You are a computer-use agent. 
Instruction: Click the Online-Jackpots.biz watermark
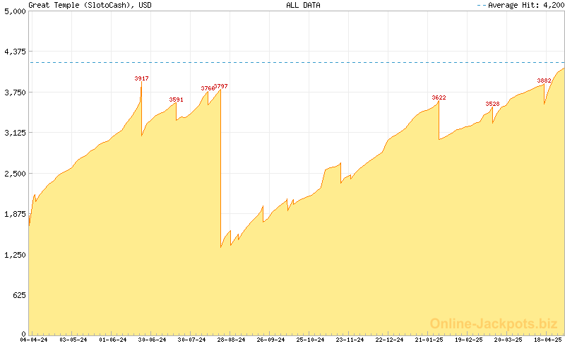coord(494,323)
